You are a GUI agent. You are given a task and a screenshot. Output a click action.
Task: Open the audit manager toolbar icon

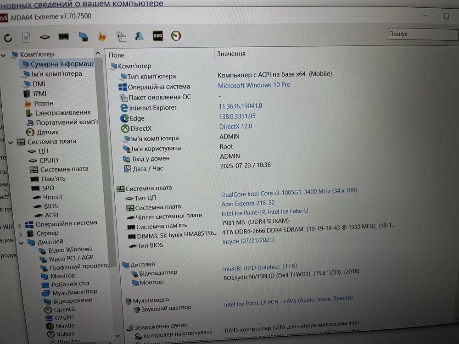coord(121,36)
